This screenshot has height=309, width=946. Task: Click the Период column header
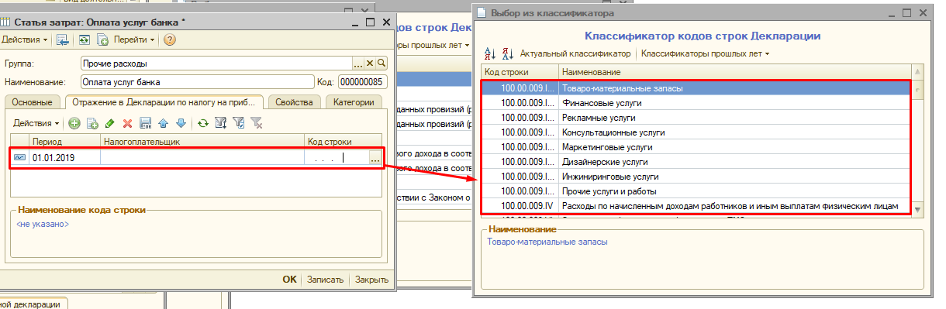pyautogui.click(x=65, y=142)
